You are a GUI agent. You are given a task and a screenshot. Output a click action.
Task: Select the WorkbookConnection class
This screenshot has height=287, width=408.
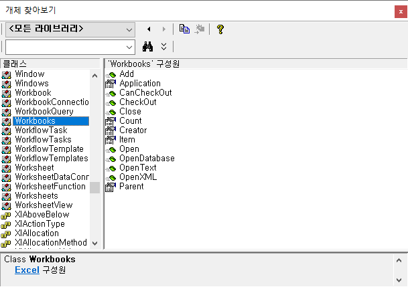point(52,102)
